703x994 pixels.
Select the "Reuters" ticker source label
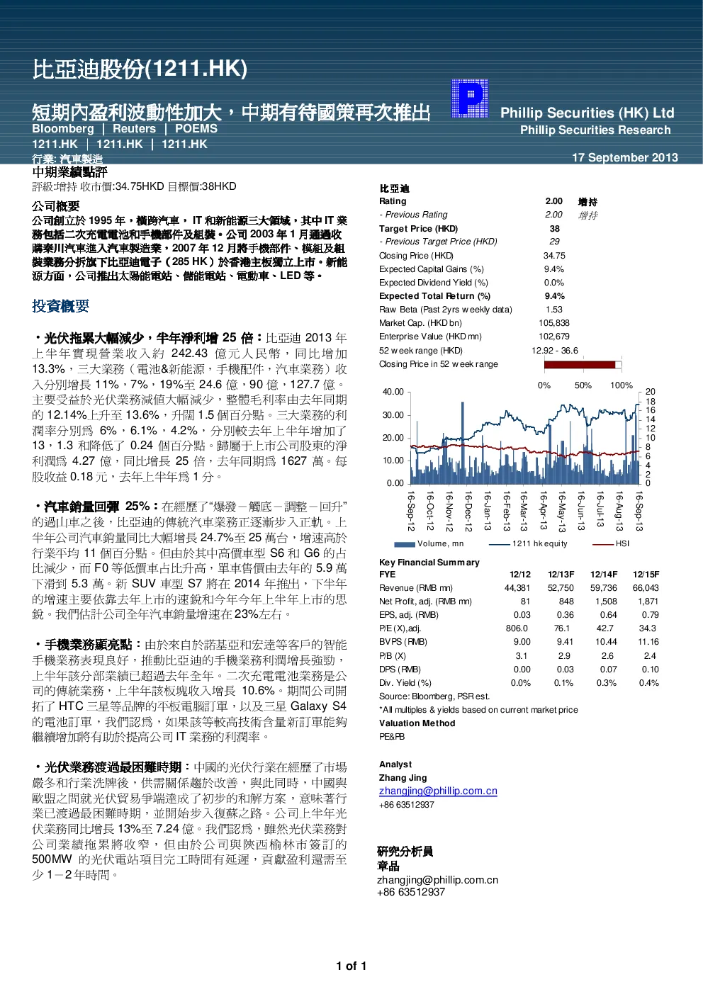tap(134, 129)
